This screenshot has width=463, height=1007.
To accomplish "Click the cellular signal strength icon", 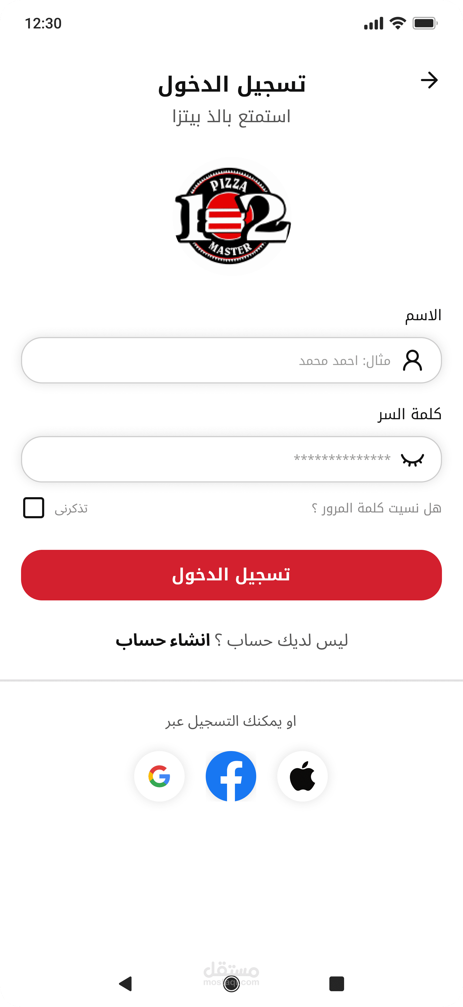I will tap(374, 23).
